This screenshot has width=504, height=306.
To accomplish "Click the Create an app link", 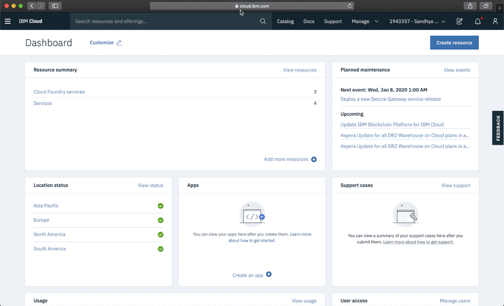I will [248, 275].
